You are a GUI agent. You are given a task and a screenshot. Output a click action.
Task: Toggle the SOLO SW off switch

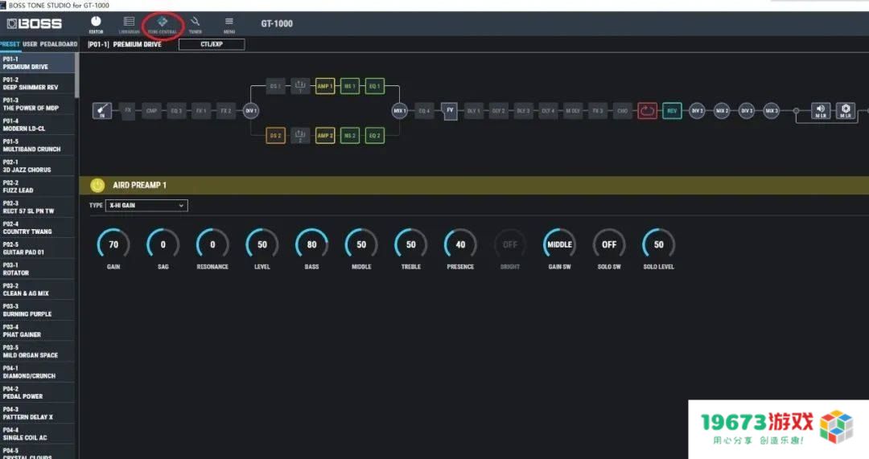[609, 244]
